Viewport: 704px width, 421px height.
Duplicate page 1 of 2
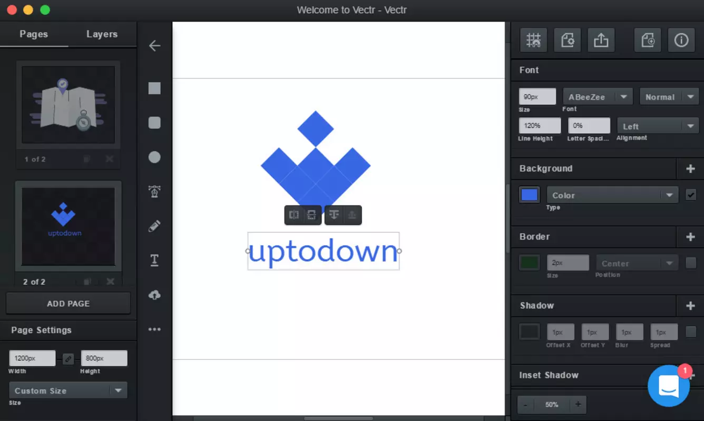coord(87,159)
